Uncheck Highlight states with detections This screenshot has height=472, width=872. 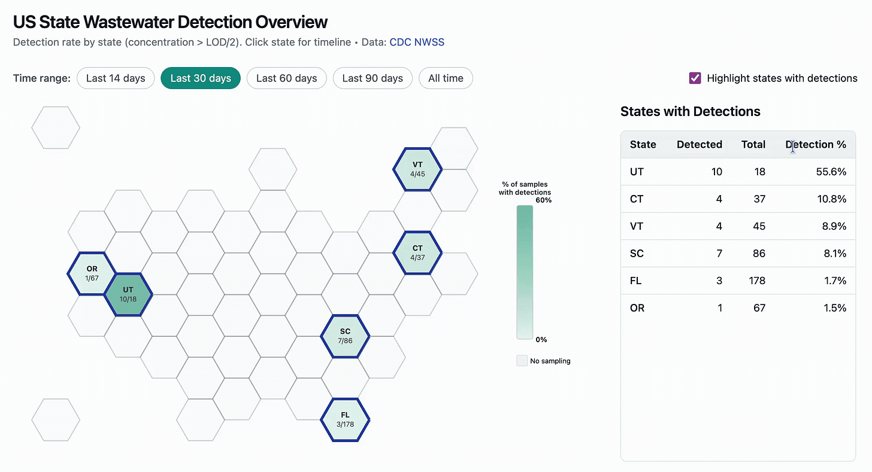[x=695, y=78]
